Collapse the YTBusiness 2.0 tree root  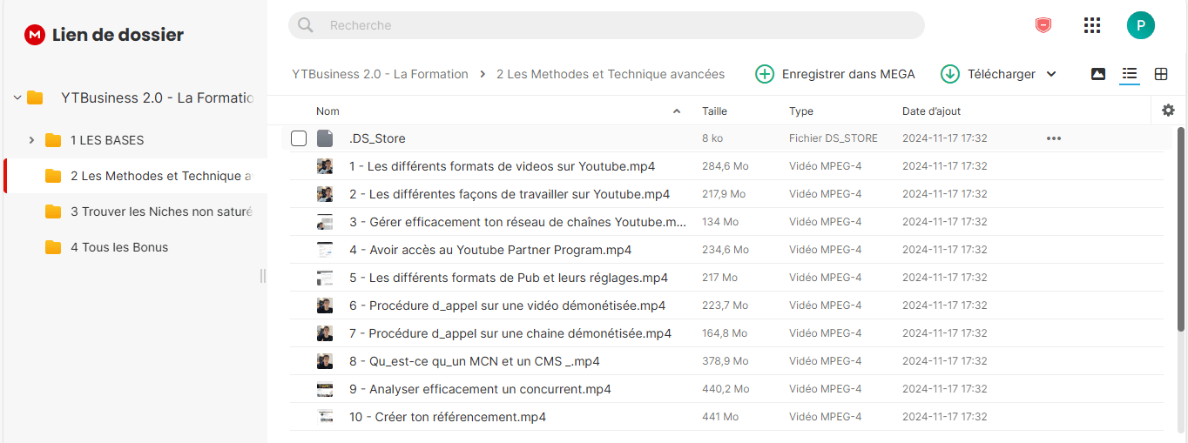click(17, 97)
